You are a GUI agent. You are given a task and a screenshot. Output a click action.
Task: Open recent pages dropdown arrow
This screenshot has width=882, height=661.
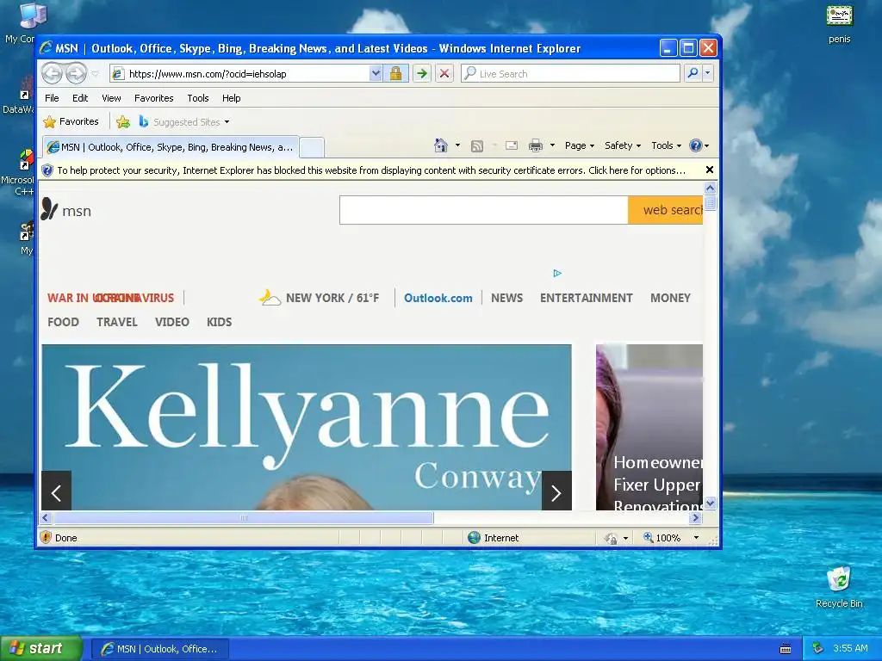tap(95, 74)
